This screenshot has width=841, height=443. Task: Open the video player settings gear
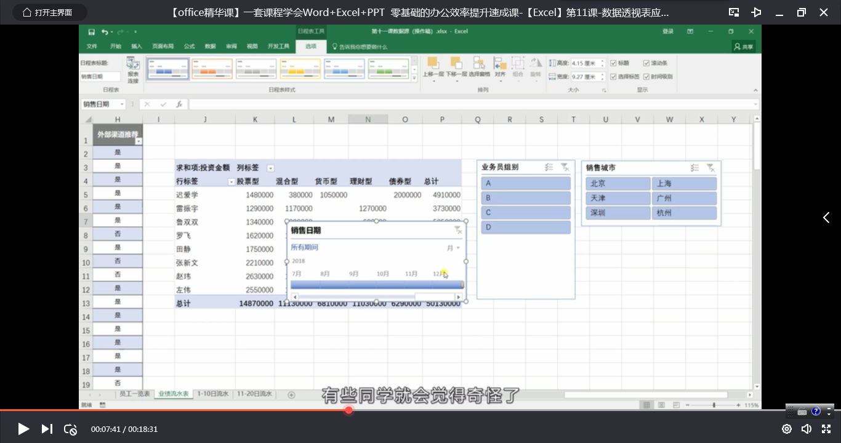786,429
